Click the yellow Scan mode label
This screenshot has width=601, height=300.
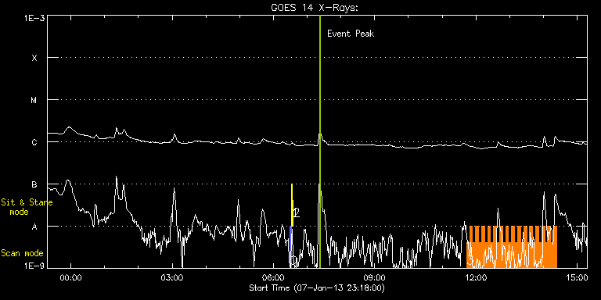coord(22,253)
